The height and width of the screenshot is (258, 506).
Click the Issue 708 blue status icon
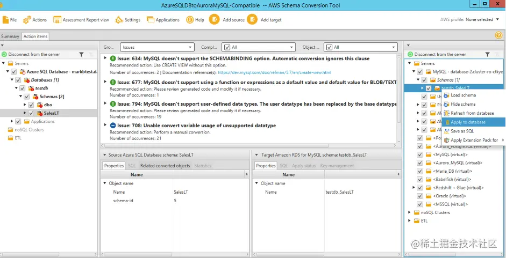pos(112,126)
